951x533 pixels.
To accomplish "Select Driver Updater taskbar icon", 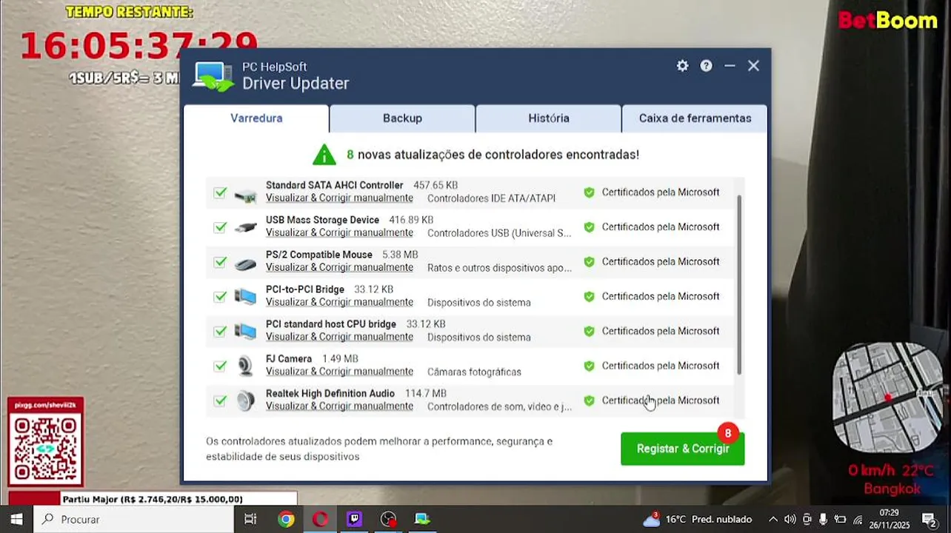I will [x=422, y=519].
